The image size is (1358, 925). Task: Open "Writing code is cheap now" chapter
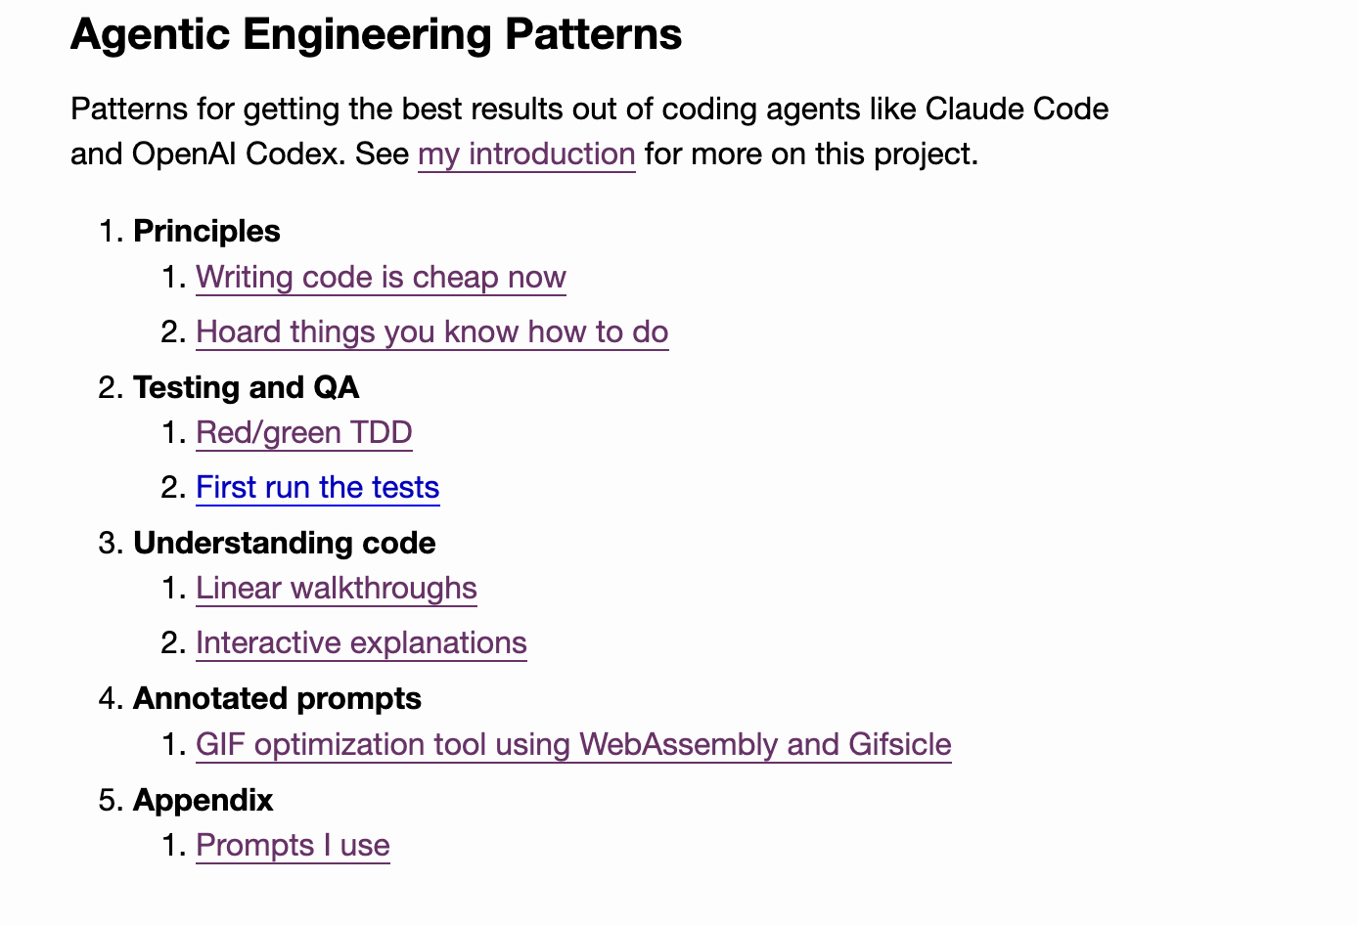[381, 278]
